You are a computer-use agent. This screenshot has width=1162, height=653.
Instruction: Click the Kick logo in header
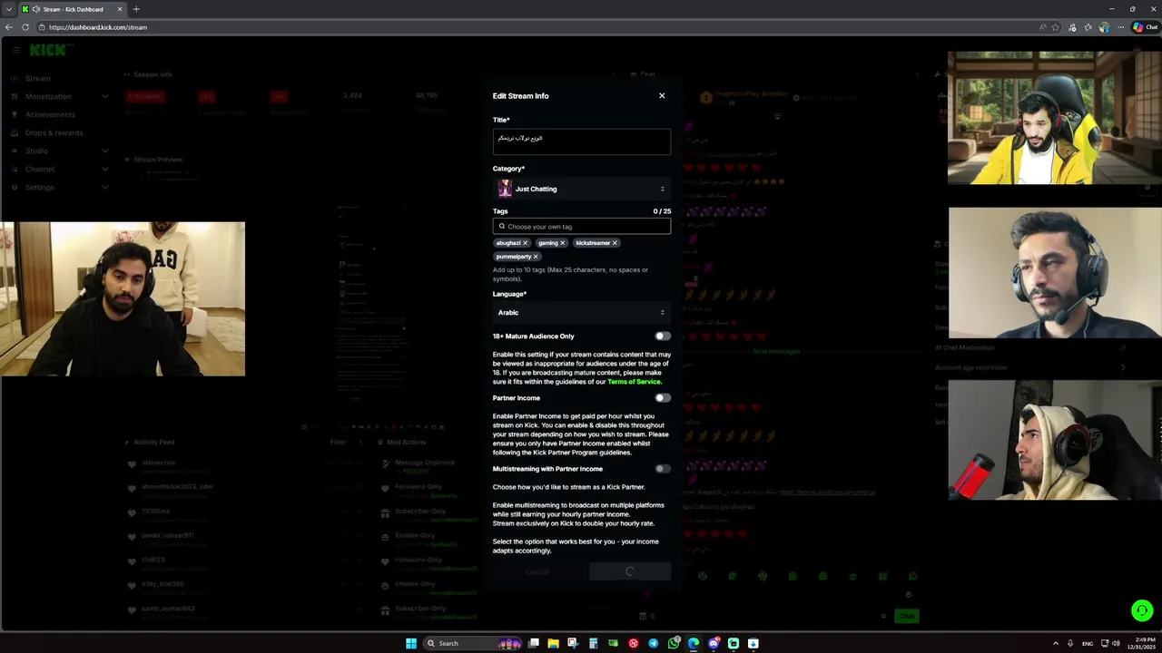point(47,51)
